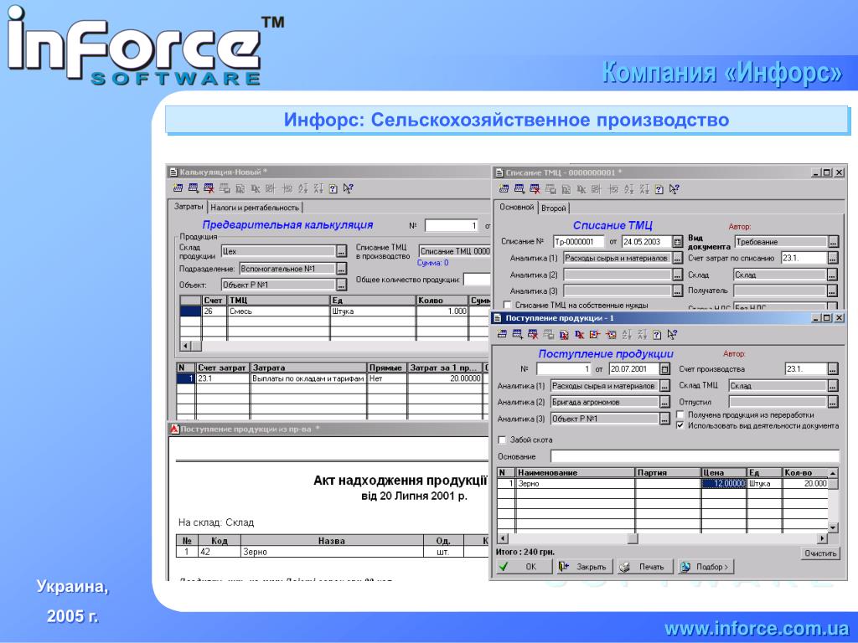This screenshot has width=858, height=643.
Task: Click help question-mark icon in Поступление продукции toolbar
Action: tap(657, 335)
